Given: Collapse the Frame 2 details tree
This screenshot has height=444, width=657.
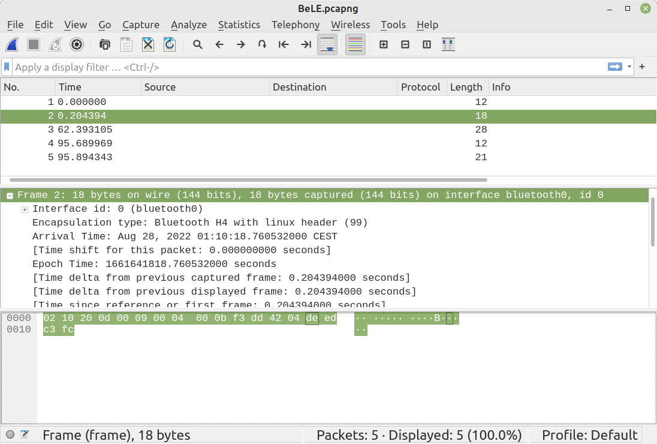Looking at the screenshot, I should (x=9, y=195).
